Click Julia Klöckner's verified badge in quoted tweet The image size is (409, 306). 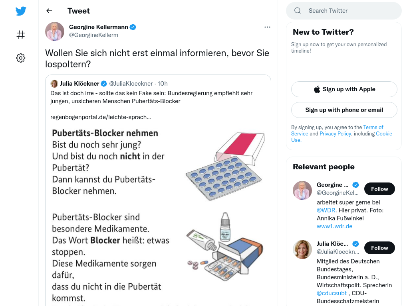(104, 84)
